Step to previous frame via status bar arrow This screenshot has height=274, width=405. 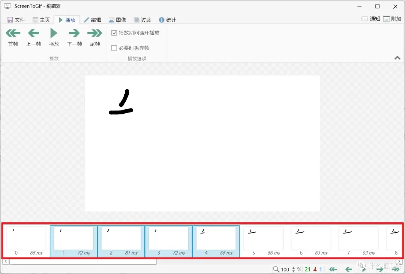(x=348, y=270)
